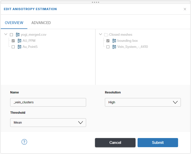Click the AU_PPM column icon
The width and height of the screenshot is (191, 154).
[x=20, y=41]
